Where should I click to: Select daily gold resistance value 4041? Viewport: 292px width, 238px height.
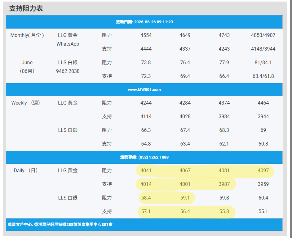pos(146,171)
